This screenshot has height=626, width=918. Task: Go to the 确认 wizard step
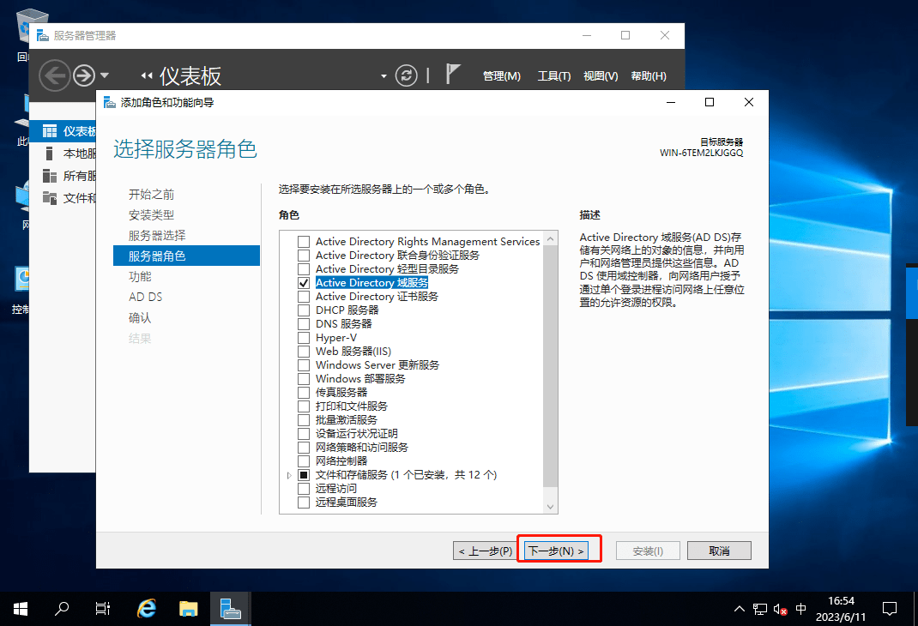[x=140, y=317]
